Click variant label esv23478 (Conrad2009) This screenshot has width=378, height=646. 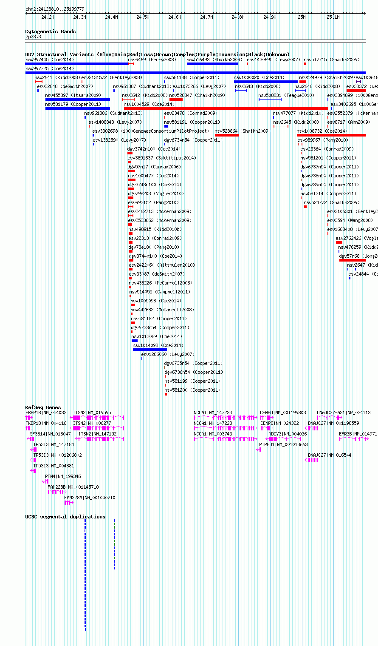(x=191, y=114)
